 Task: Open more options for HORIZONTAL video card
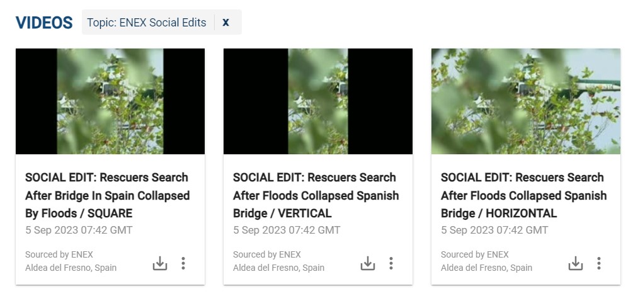[599, 263]
